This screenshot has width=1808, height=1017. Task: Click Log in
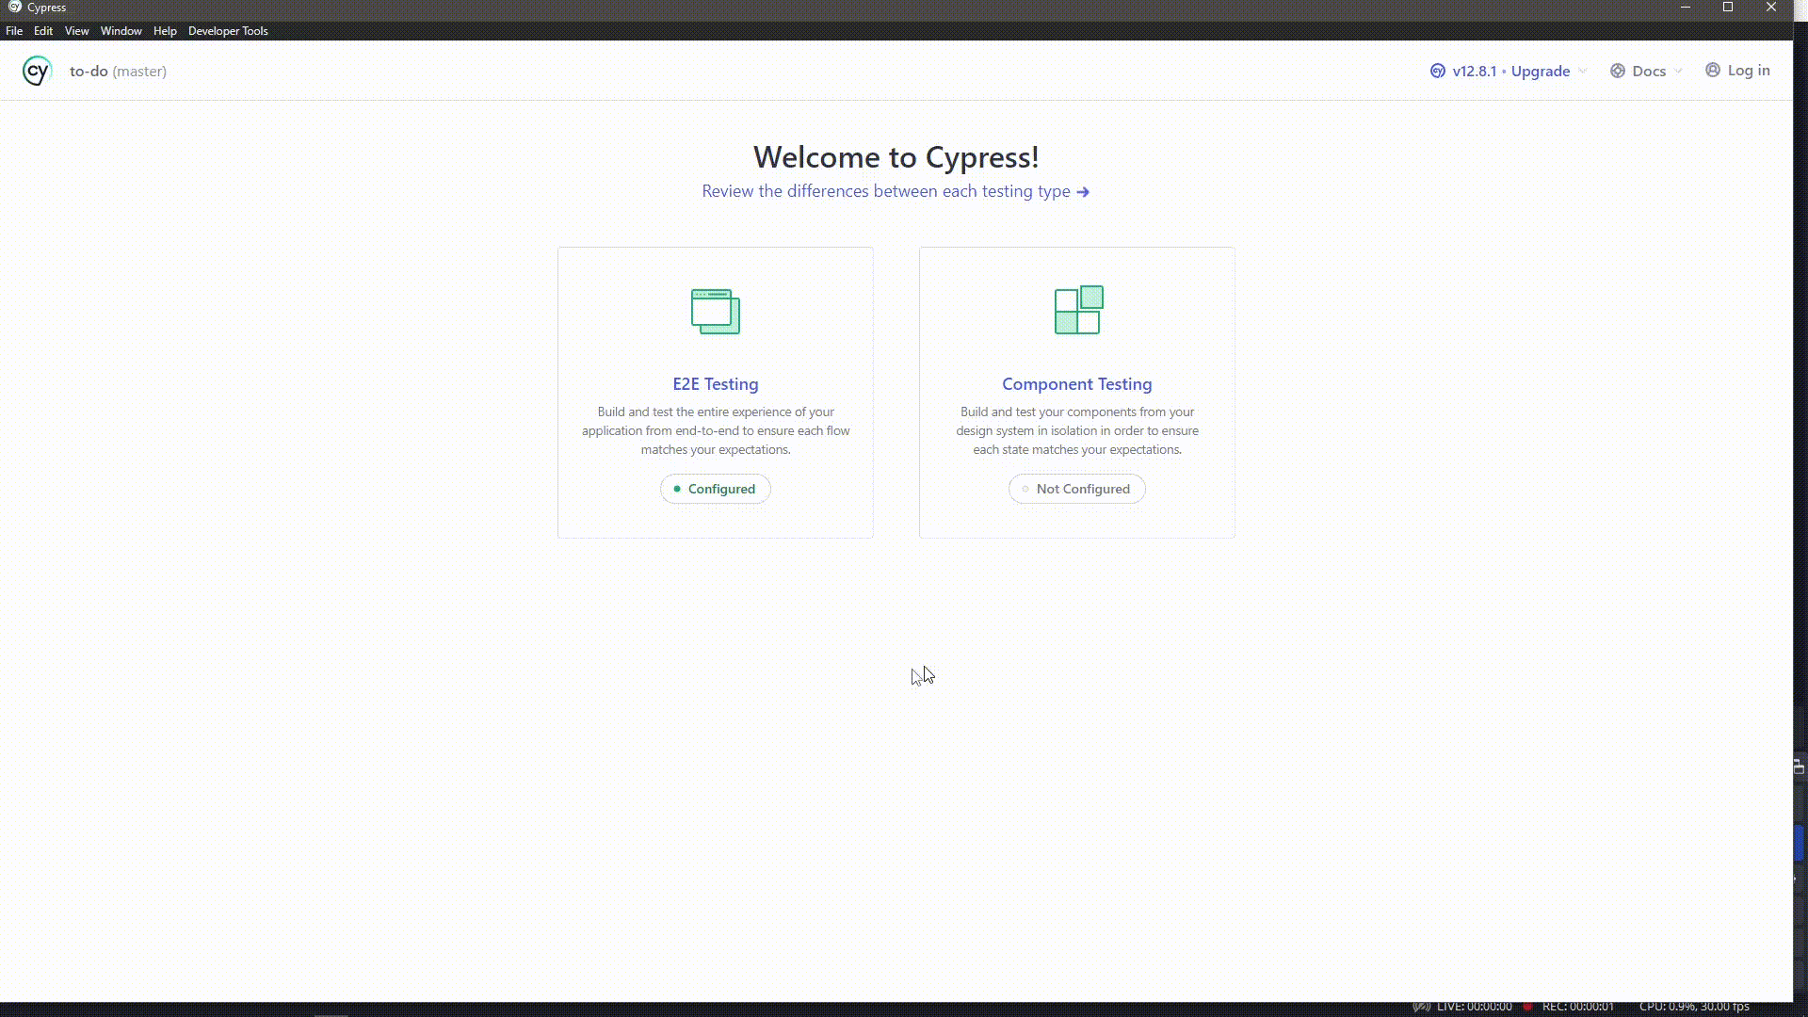(x=1749, y=71)
